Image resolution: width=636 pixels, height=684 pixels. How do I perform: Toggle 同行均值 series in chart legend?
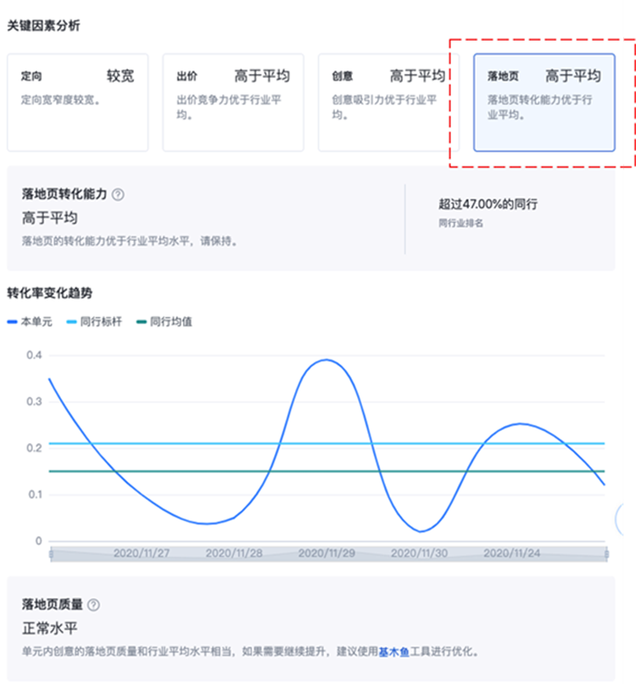click(x=164, y=322)
